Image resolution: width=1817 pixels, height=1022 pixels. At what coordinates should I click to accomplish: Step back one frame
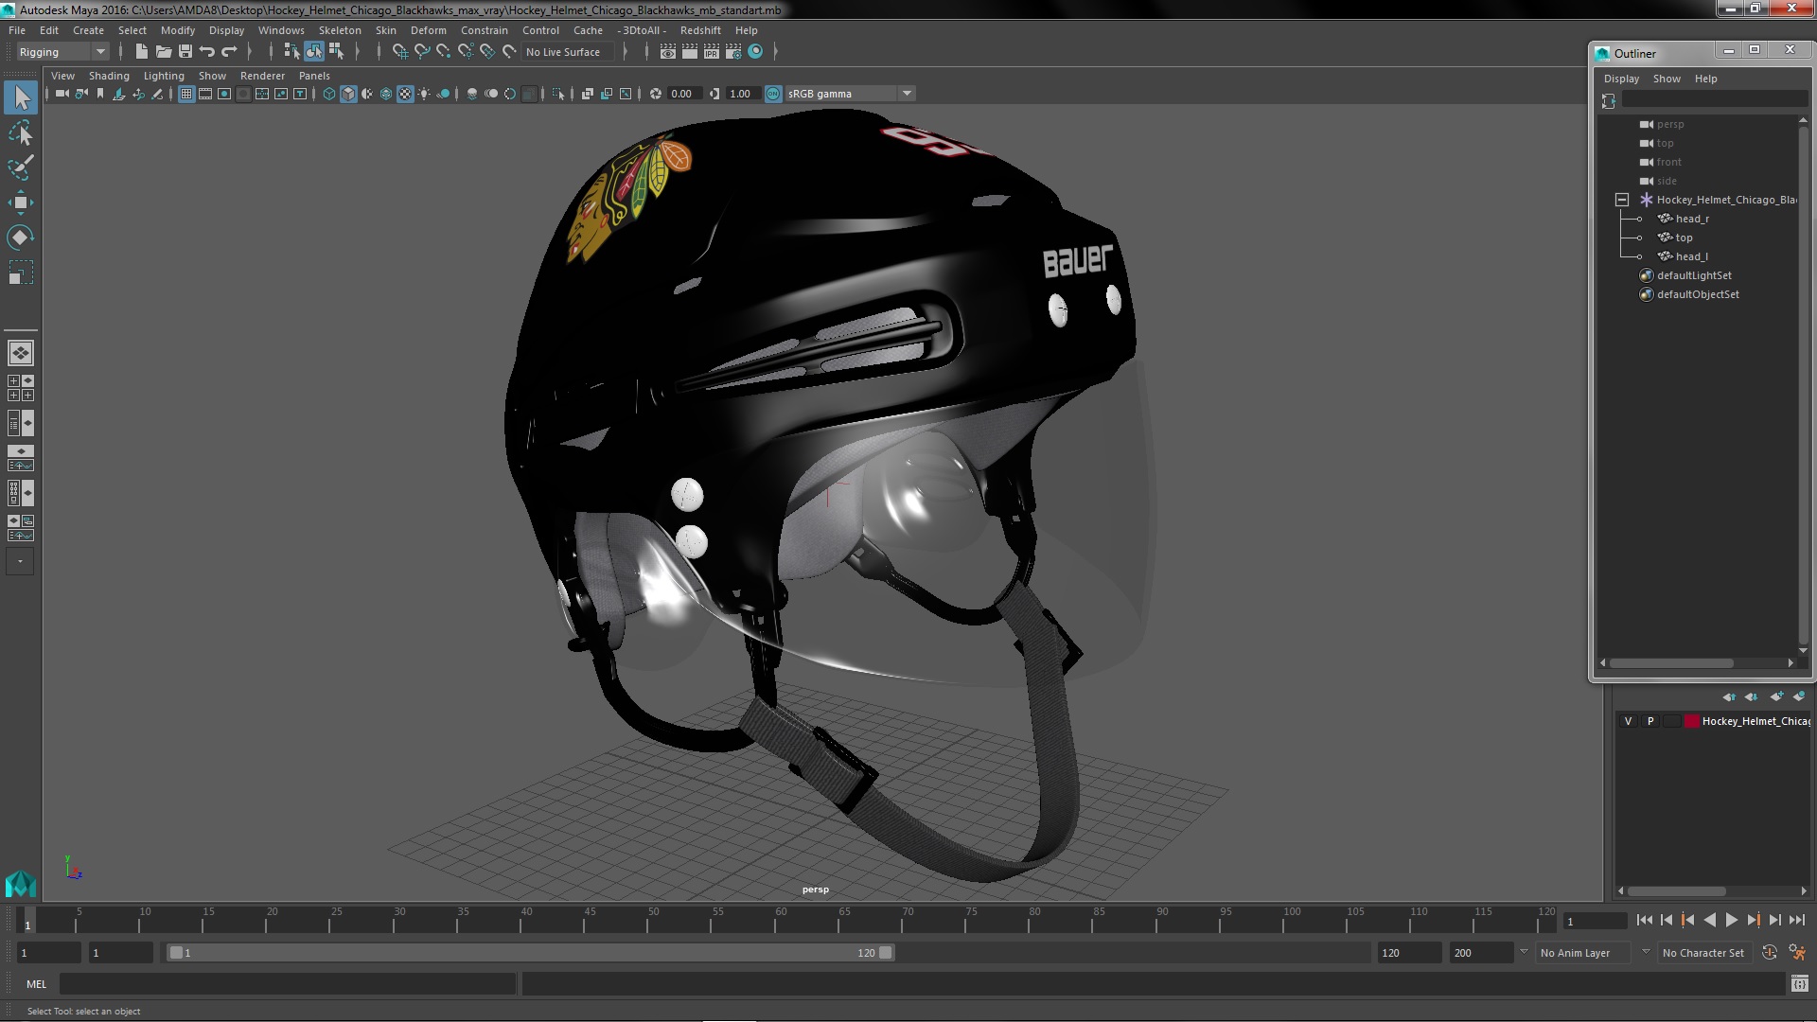tap(1666, 920)
